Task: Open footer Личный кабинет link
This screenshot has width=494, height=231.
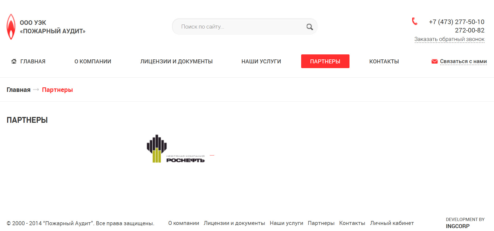Action: click(392, 223)
